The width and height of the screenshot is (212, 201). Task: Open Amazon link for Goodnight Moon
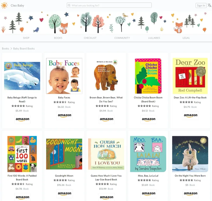65,194
